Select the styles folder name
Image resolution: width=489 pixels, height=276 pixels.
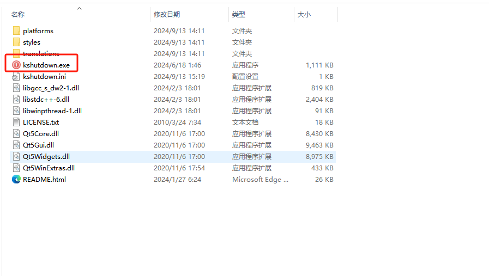(x=32, y=42)
